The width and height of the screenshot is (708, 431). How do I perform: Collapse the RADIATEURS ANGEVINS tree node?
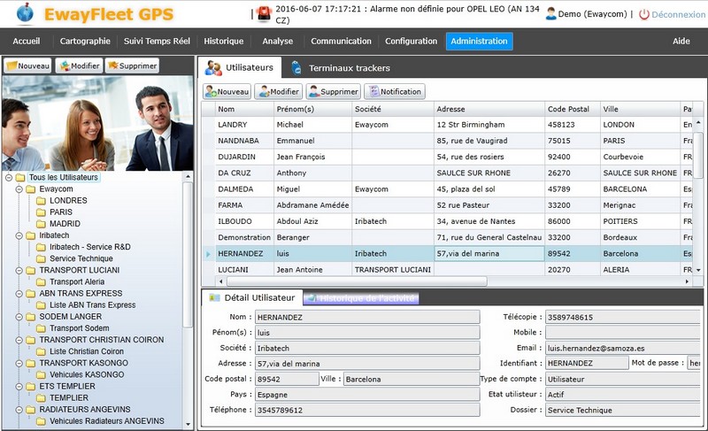[19, 410]
